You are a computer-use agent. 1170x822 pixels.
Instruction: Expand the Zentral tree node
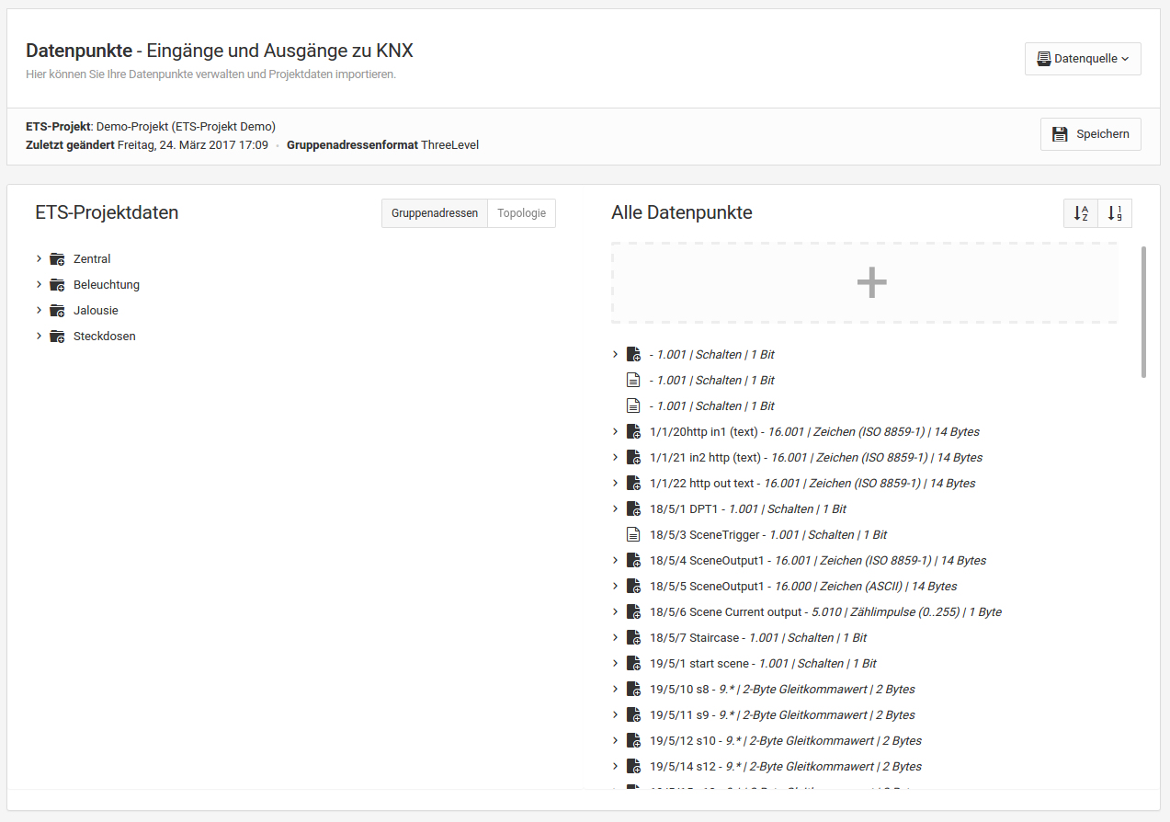[x=39, y=259]
